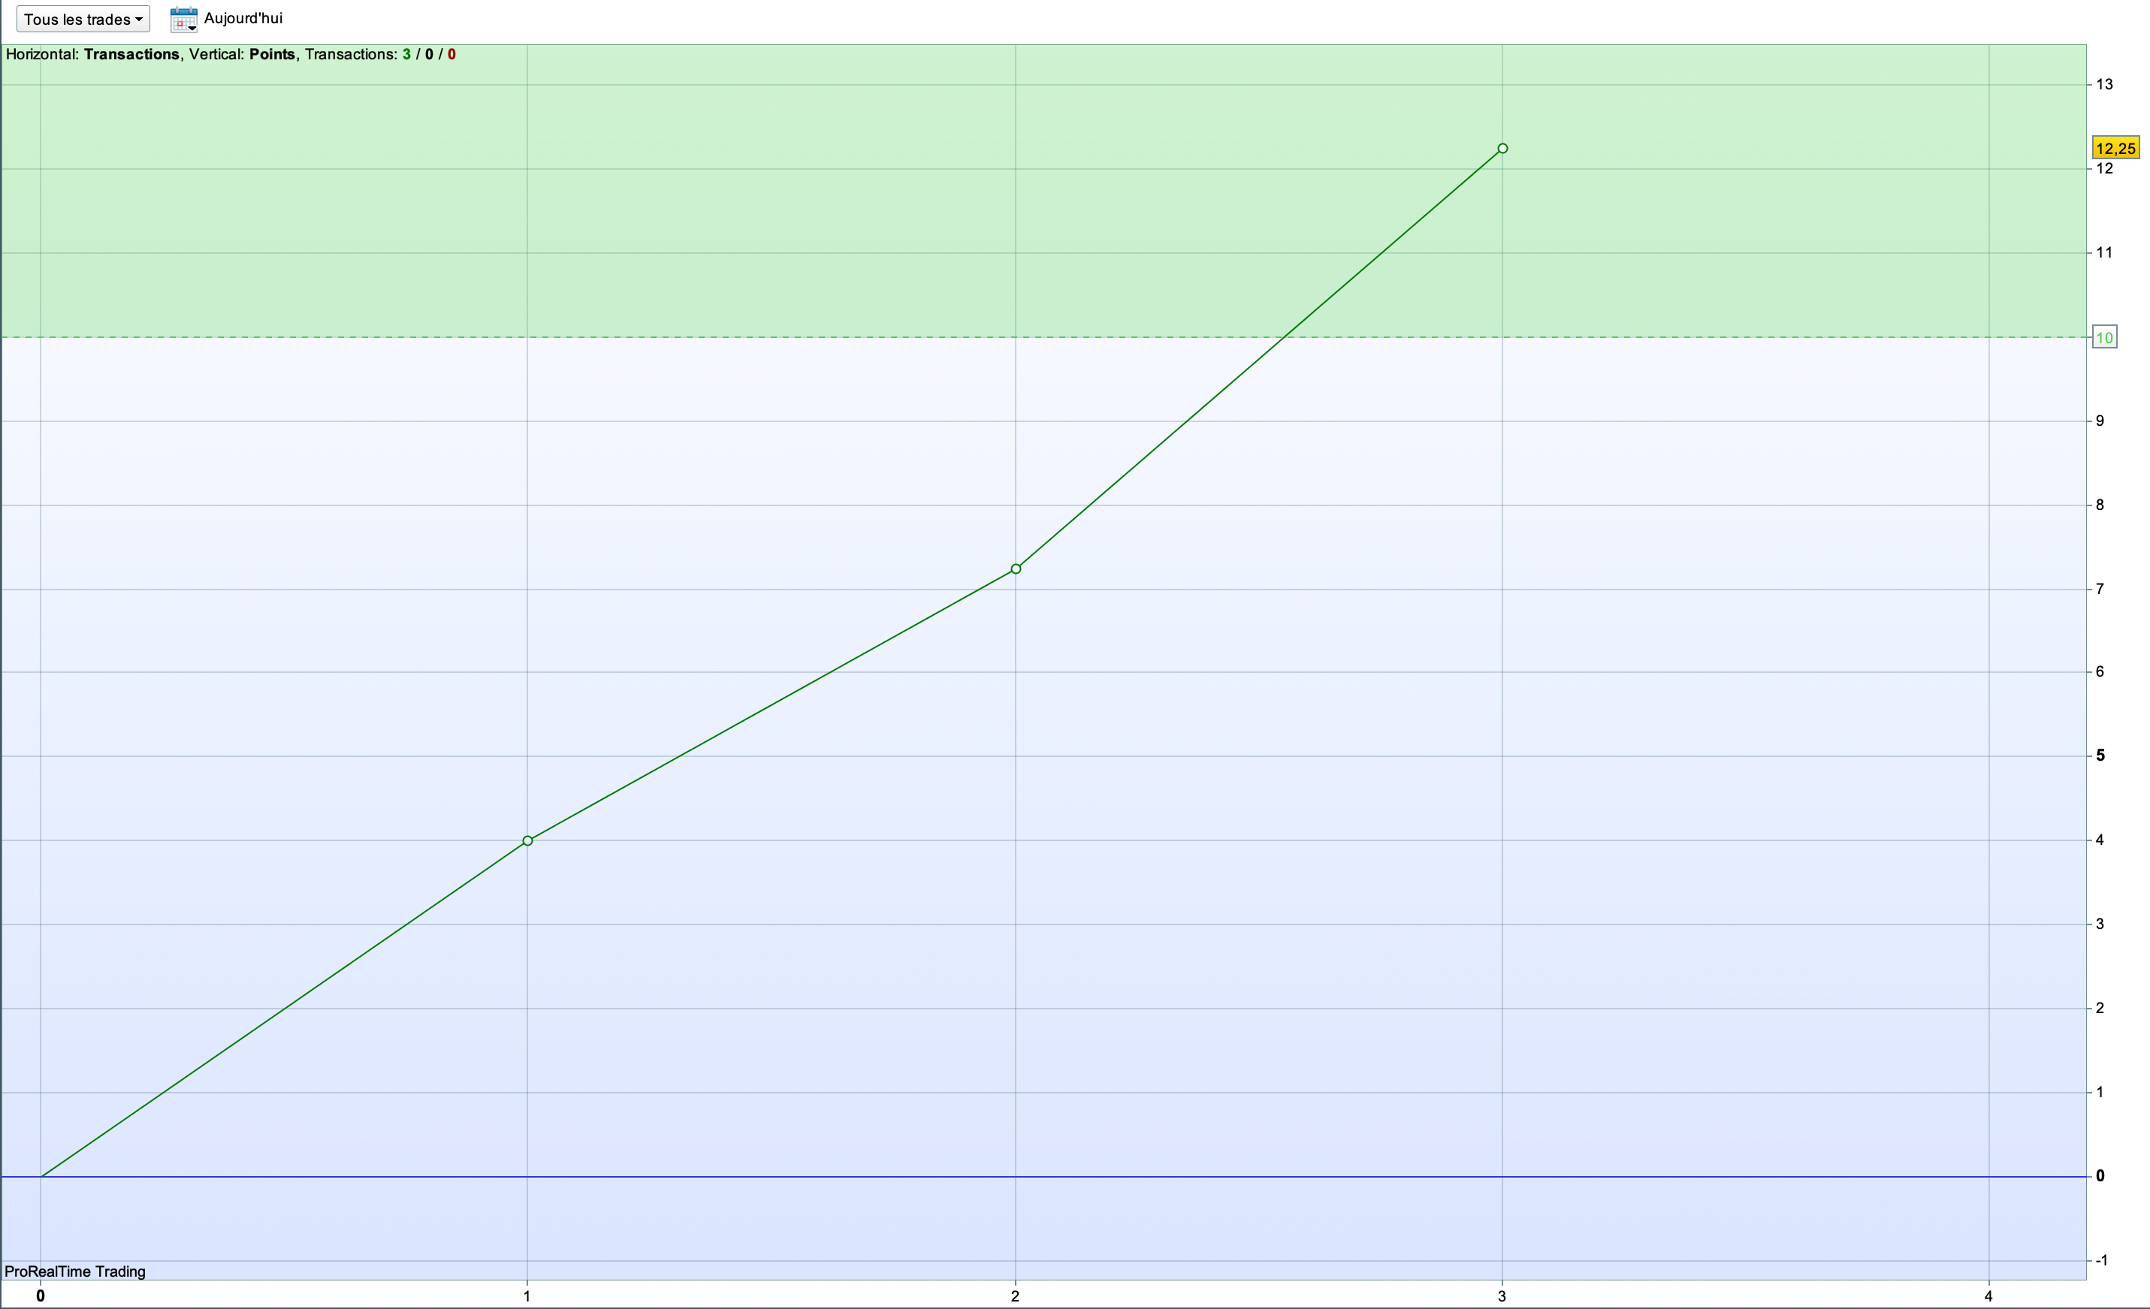Click the 'ProRealTime Trading' watermark text

75,1271
